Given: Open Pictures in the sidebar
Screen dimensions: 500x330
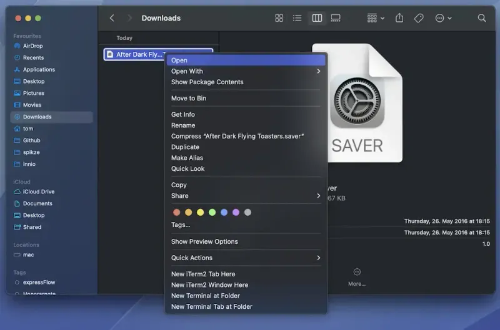Looking at the screenshot, I should [x=52, y=93].
